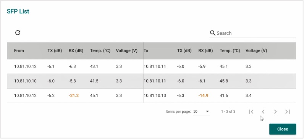
Task: Refresh the SFP list
Action: point(18,33)
